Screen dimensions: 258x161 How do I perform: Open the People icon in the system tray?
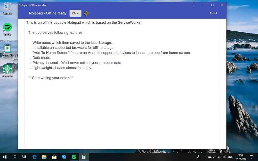(198, 157)
